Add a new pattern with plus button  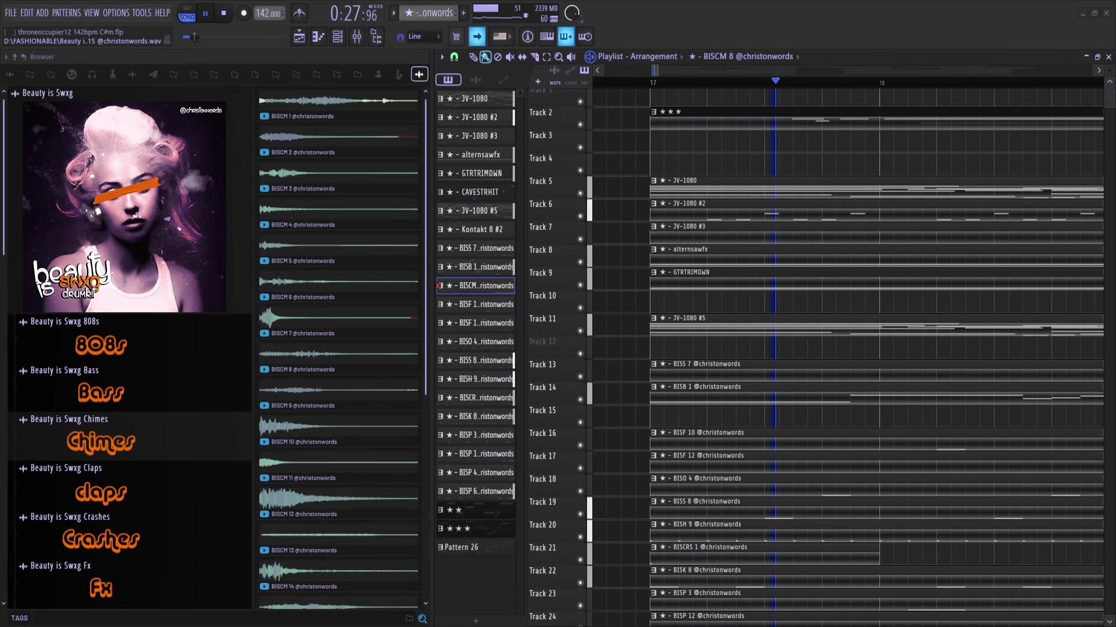pos(463,13)
